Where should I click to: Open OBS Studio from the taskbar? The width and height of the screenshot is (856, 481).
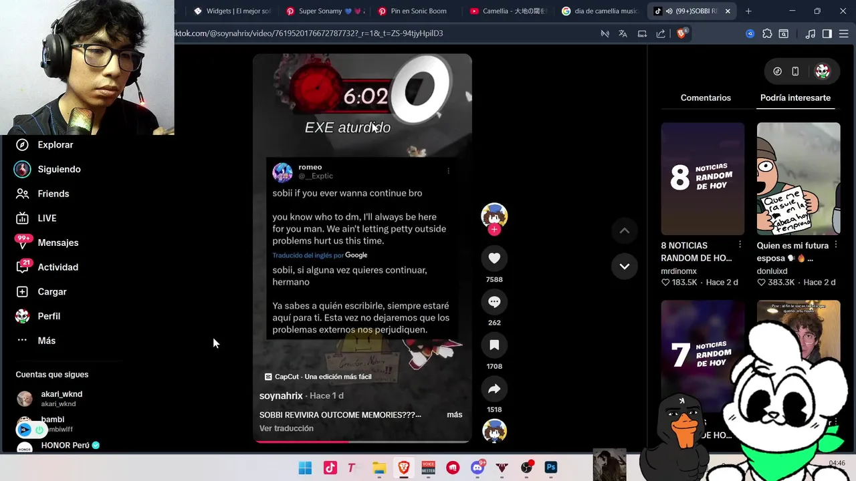pyautogui.click(x=527, y=468)
